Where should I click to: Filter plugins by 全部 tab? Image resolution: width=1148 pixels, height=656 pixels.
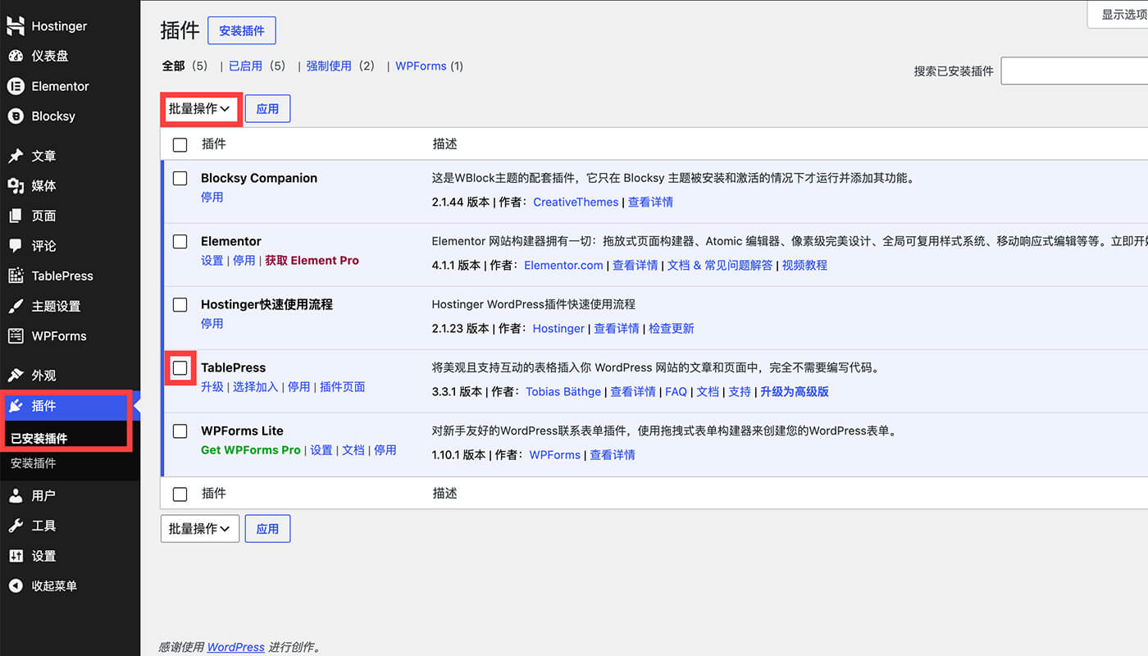173,66
